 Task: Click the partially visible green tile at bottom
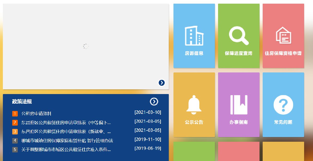tap(194, 151)
